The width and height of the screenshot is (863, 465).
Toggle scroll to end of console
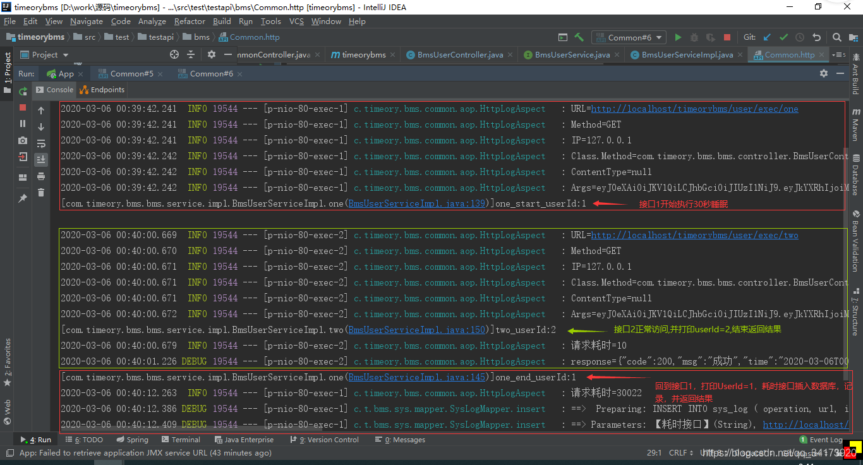click(41, 159)
